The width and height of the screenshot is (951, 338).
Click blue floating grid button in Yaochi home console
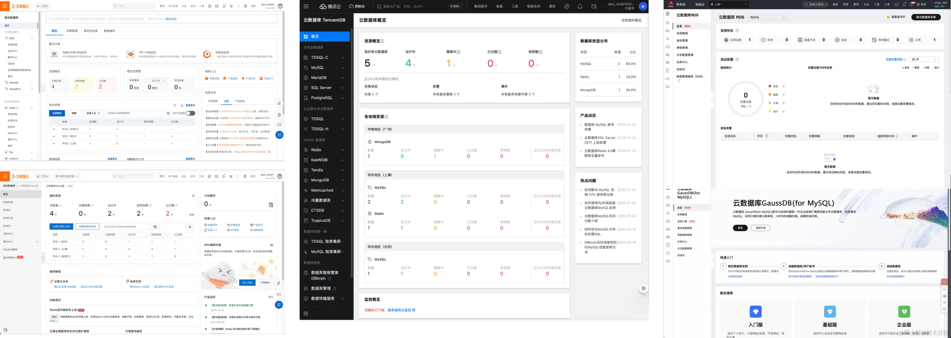pos(280,135)
